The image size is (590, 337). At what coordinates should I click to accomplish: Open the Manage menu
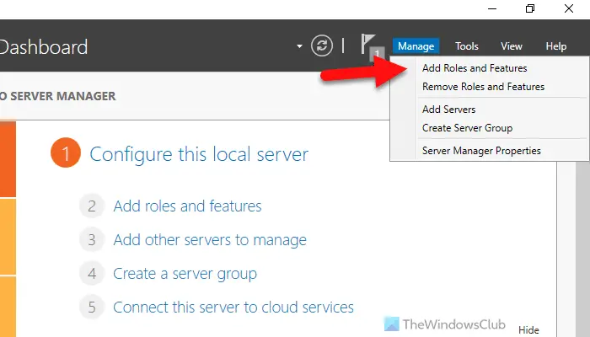pyautogui.click(x=416, y=45)
